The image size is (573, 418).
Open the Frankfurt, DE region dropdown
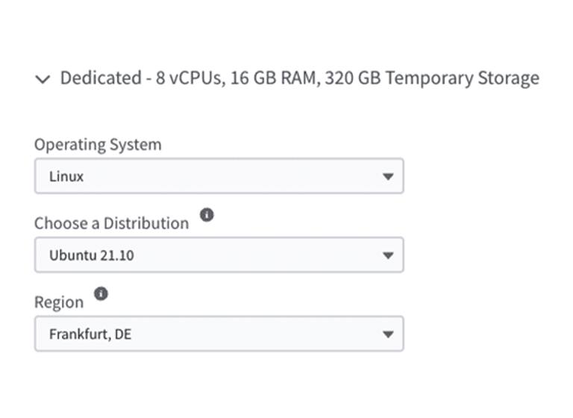[x=219, y=334]
